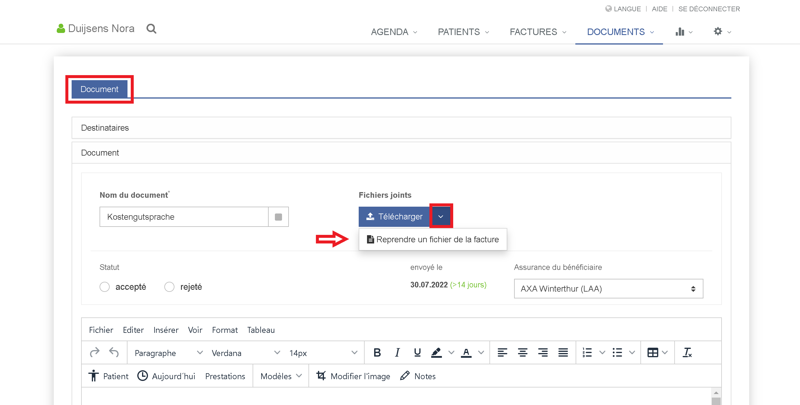Click the square button beside document name
The height and width of the screenshot is (405, 800).
click(278, 217)
